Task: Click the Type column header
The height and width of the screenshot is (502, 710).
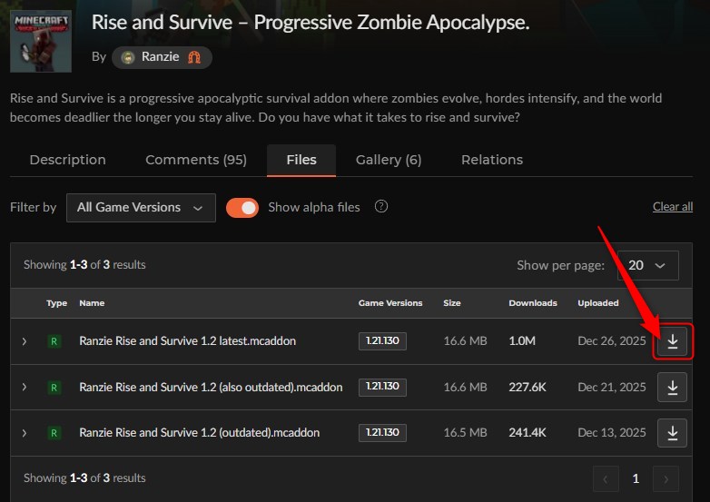Action: pos(56,303)
